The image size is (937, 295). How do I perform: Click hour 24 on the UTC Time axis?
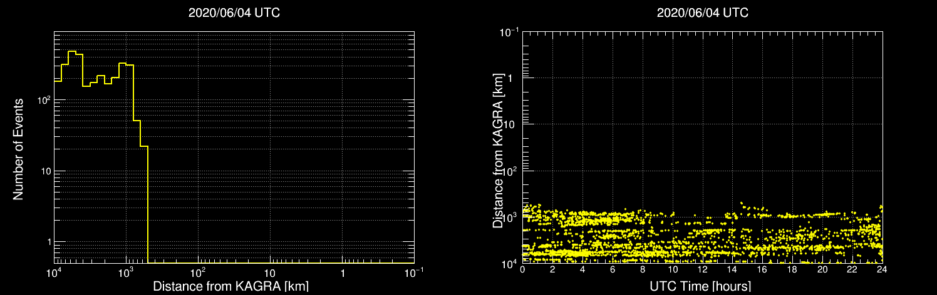883,269
